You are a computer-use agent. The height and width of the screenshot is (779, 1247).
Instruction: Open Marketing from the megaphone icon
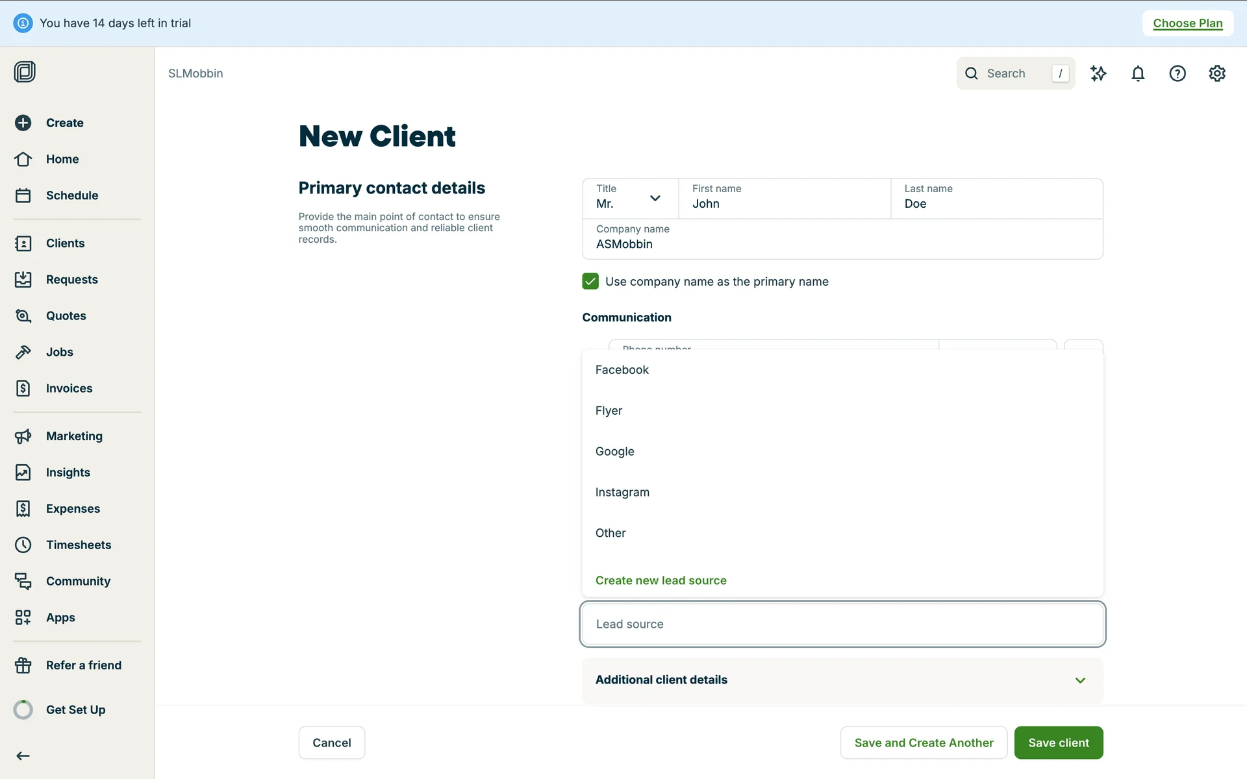[x=23, y=436]
